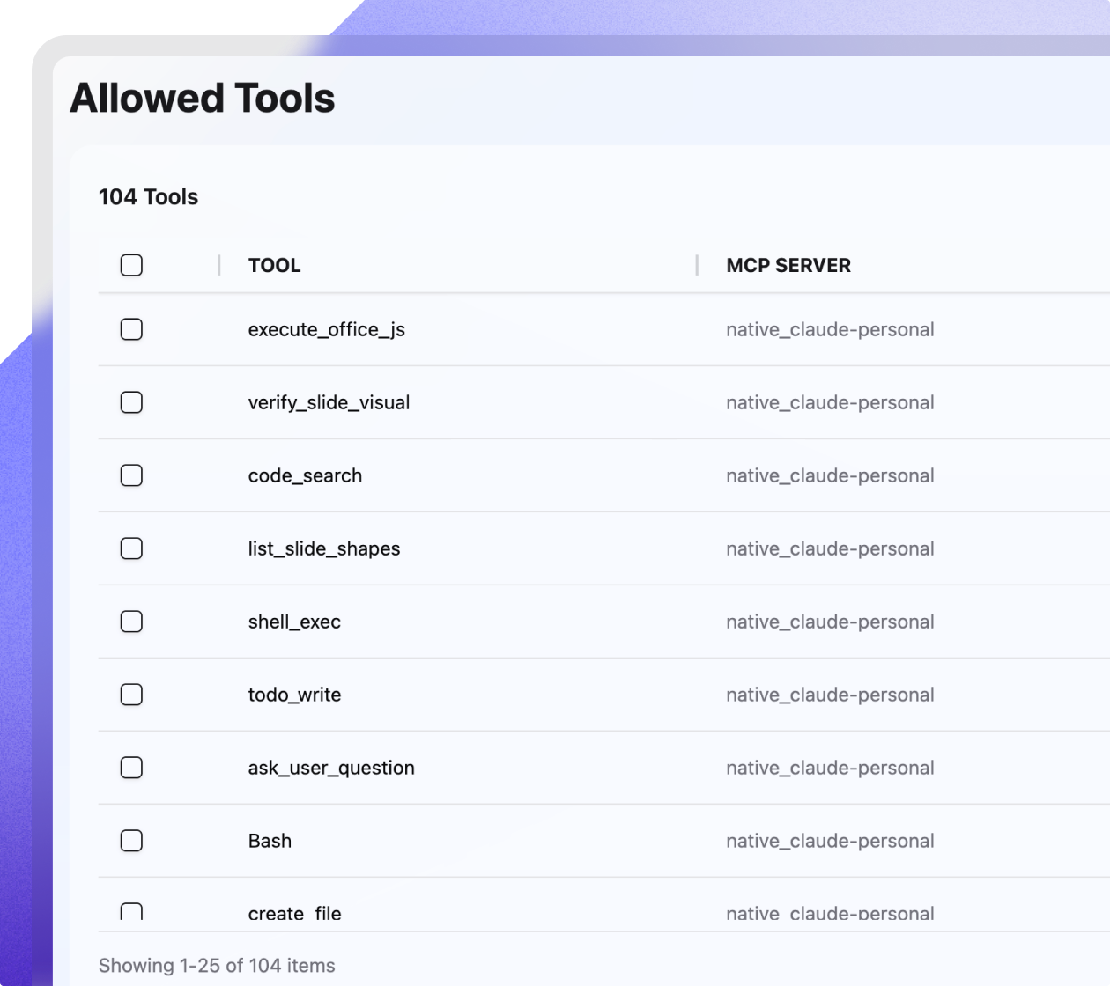Click native_claude-personal in code_search row
The width and height of the screenshot is (1110, 986).
point(830,476)
